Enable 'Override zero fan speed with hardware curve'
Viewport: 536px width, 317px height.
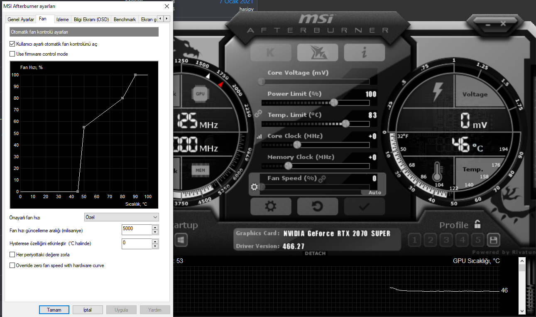pyautogui.click(x=12, y=265)
